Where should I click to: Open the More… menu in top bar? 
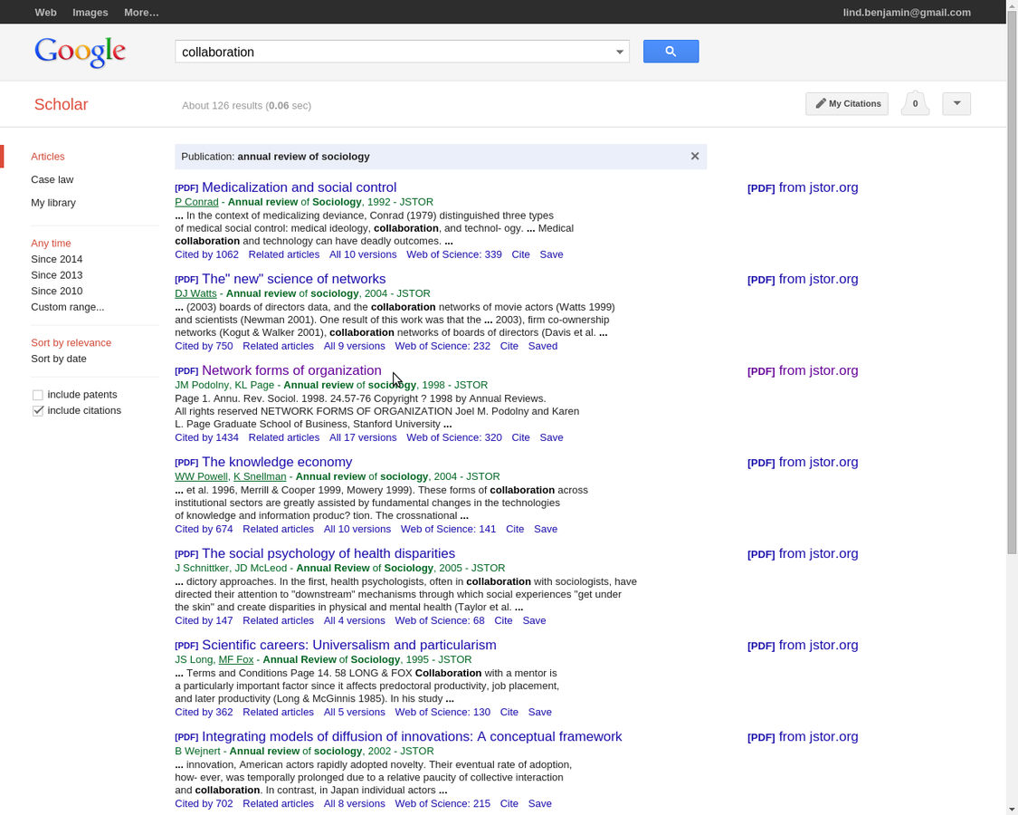point(141,13)
